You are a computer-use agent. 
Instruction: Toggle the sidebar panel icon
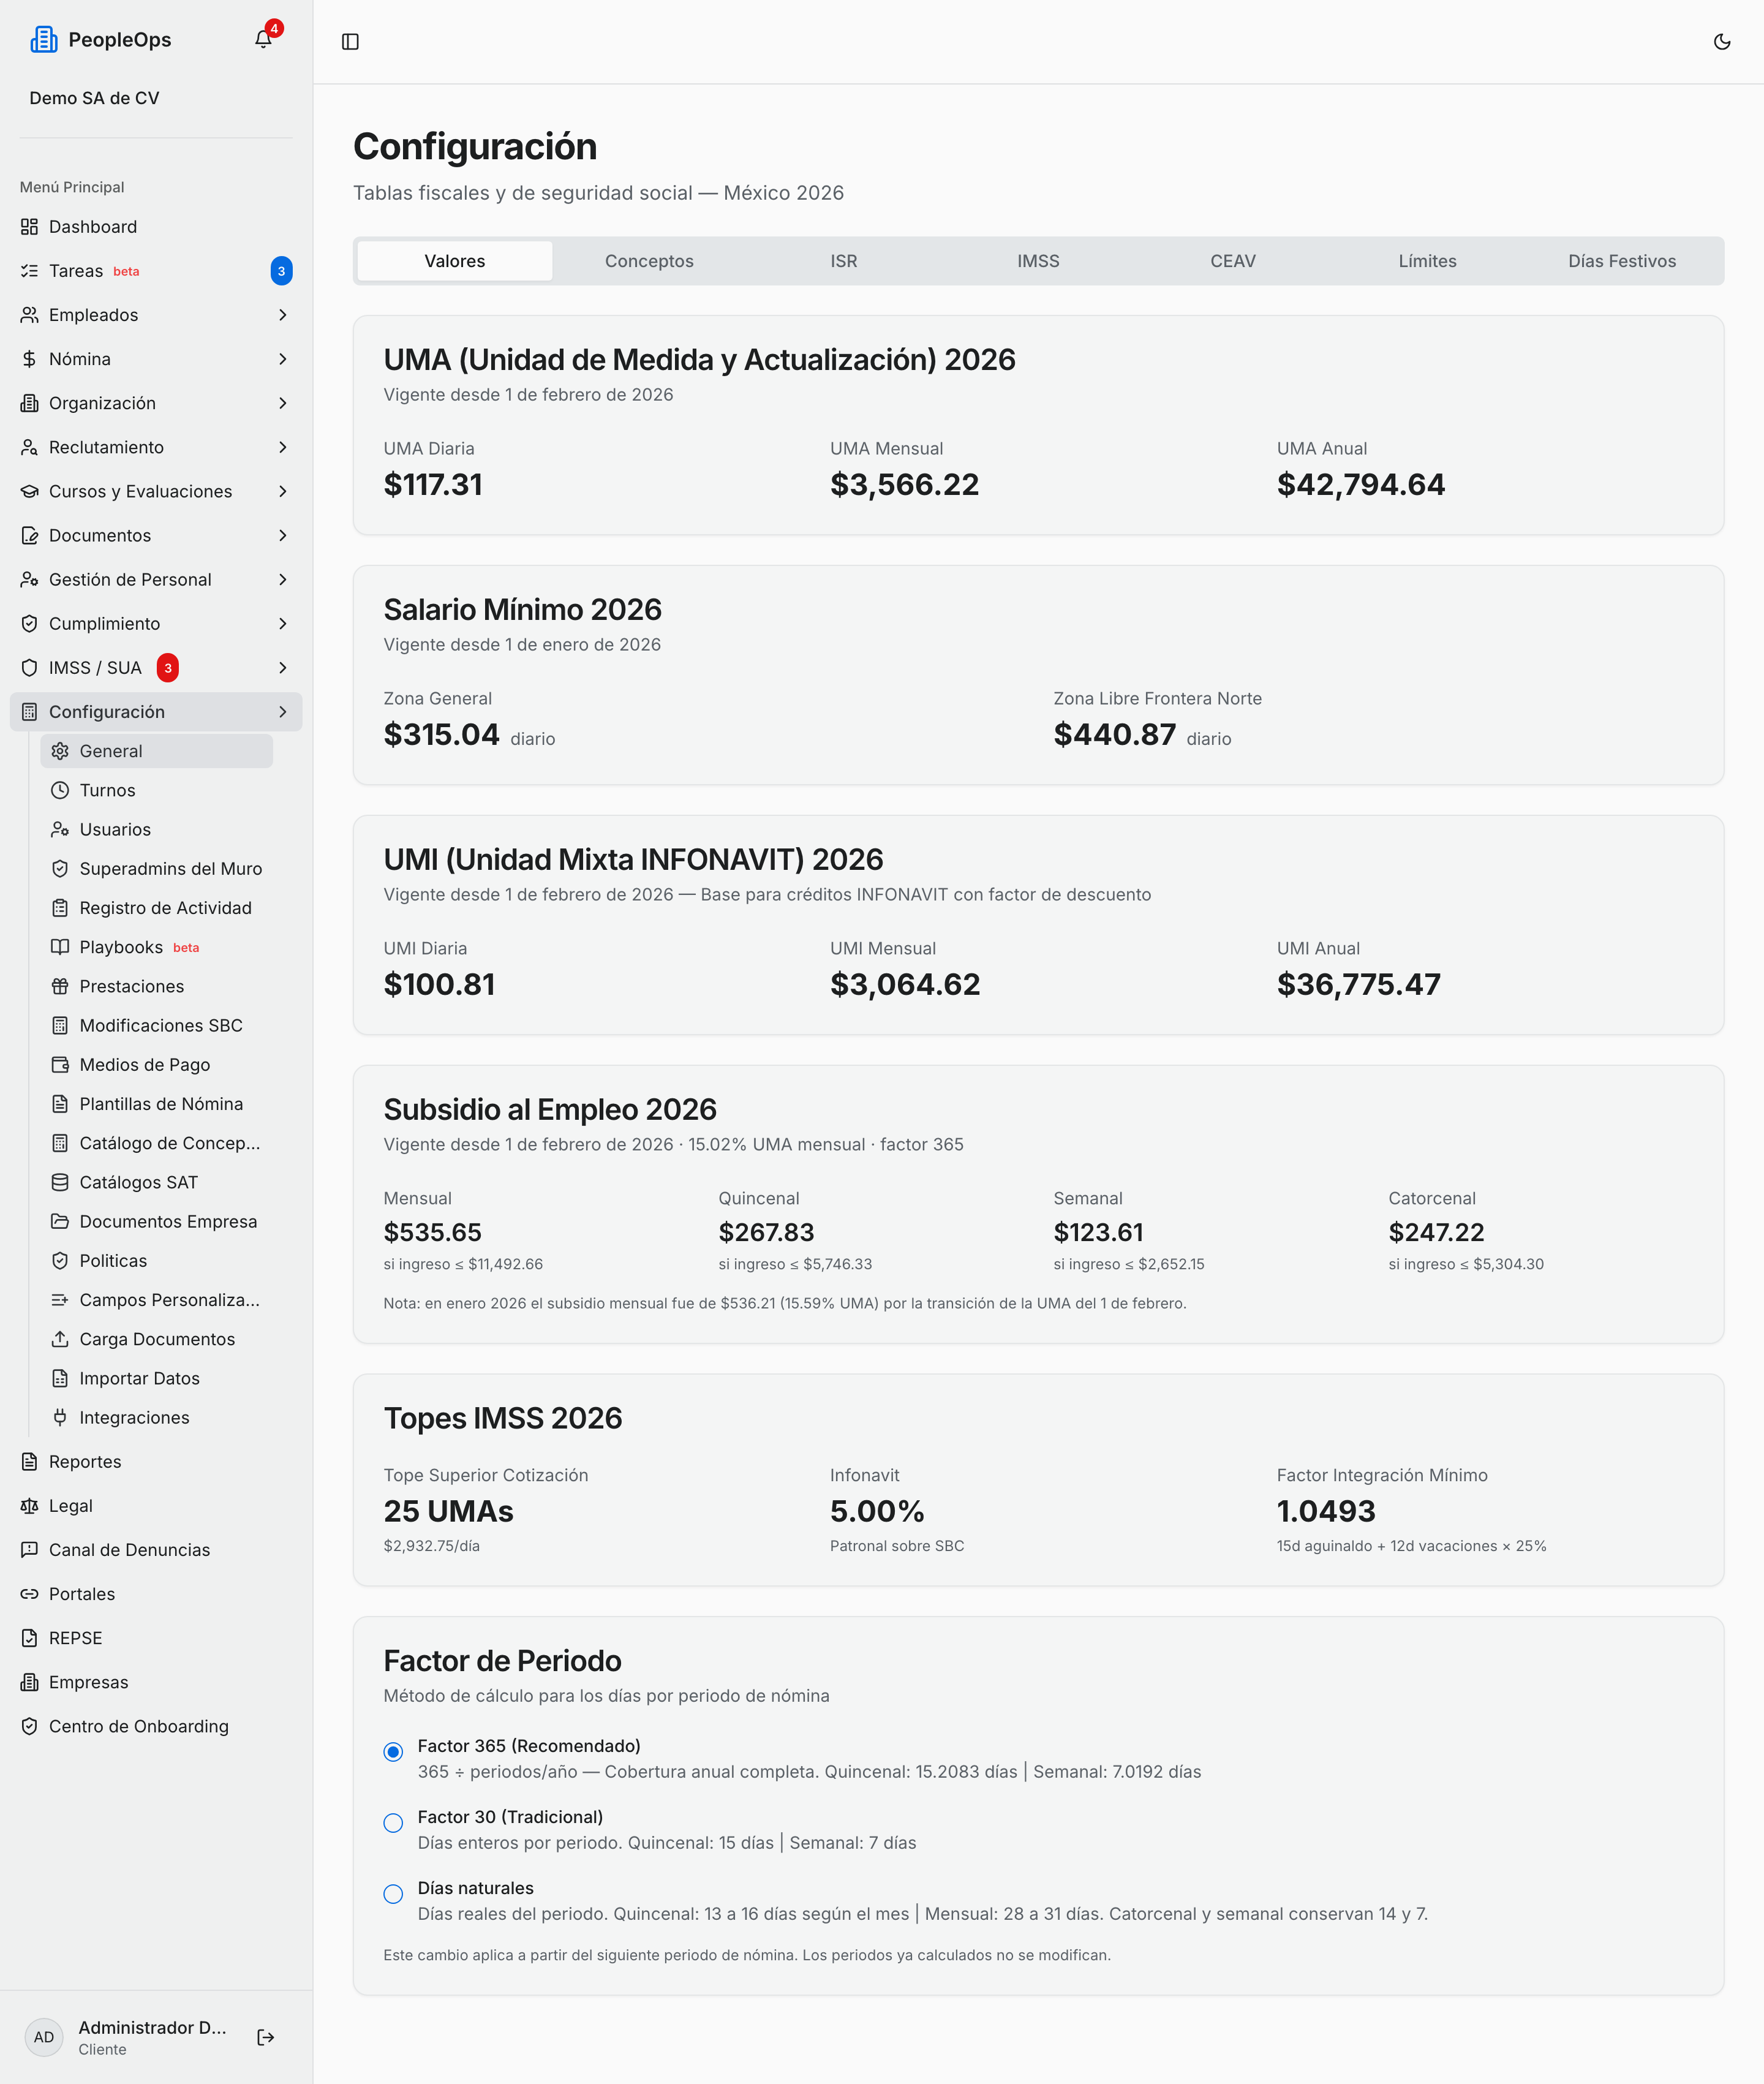(350, 41)
